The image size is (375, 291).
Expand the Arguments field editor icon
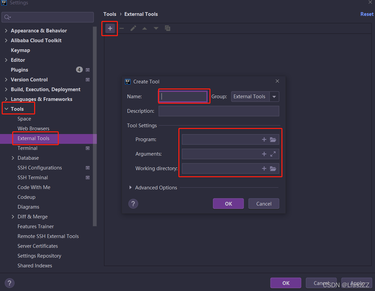point(273,154)
